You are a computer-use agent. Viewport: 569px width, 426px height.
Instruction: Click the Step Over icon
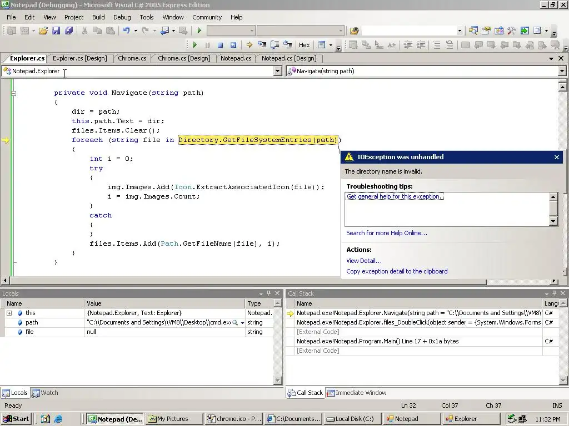point(275,45)
